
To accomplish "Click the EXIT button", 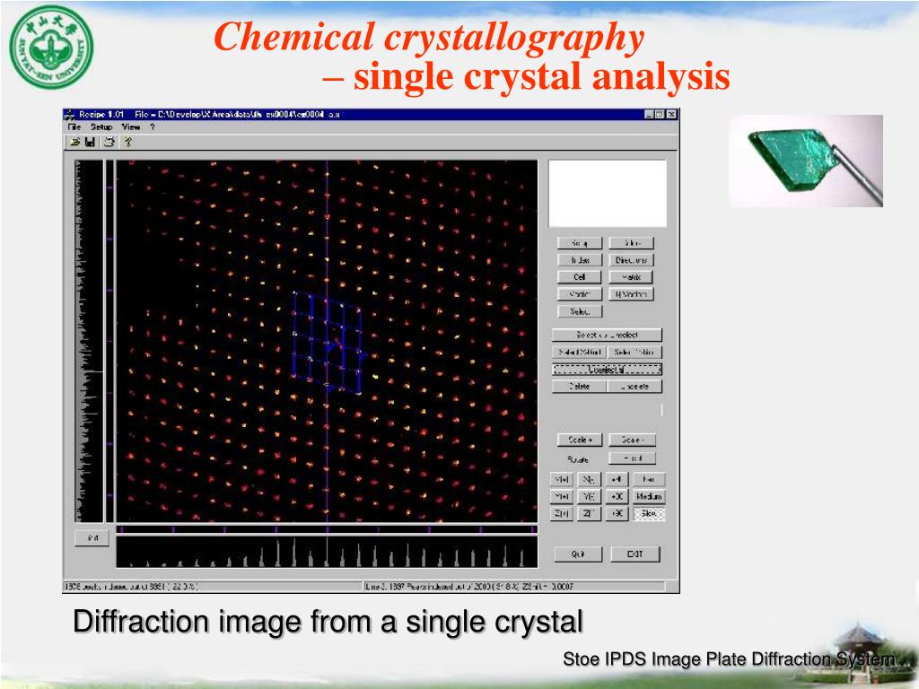I will tap(635, 554).
